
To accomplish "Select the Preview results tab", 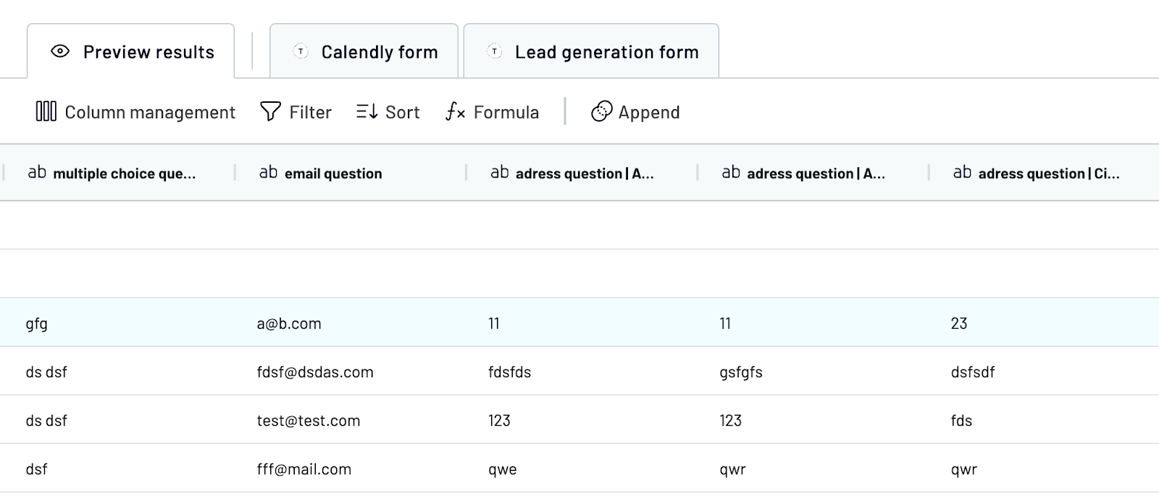I will [x=131, y=51].
